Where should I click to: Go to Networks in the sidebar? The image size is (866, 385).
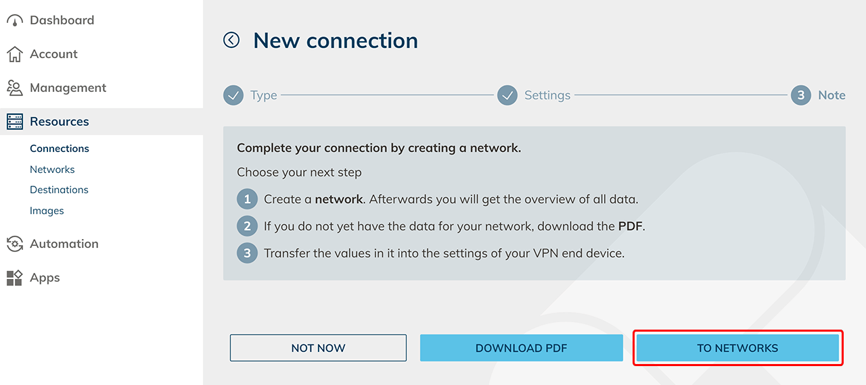pyautogui.click(x=52, y=170)
